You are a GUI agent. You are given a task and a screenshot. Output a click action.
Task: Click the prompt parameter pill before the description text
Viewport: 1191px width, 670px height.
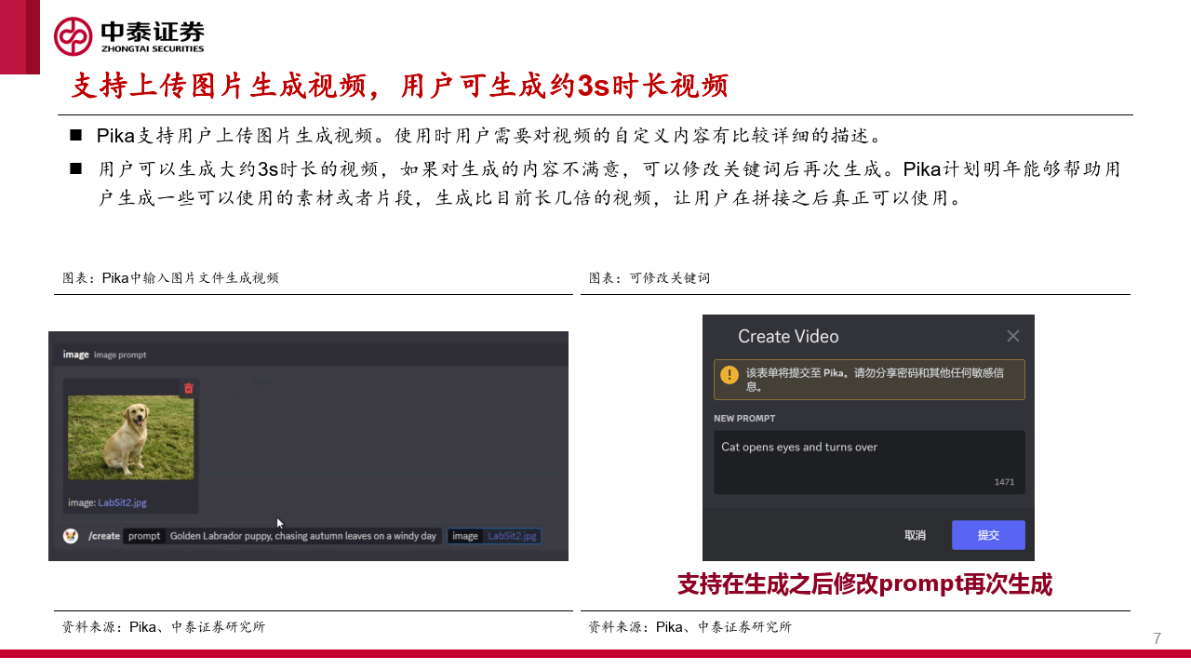(145, 536)
